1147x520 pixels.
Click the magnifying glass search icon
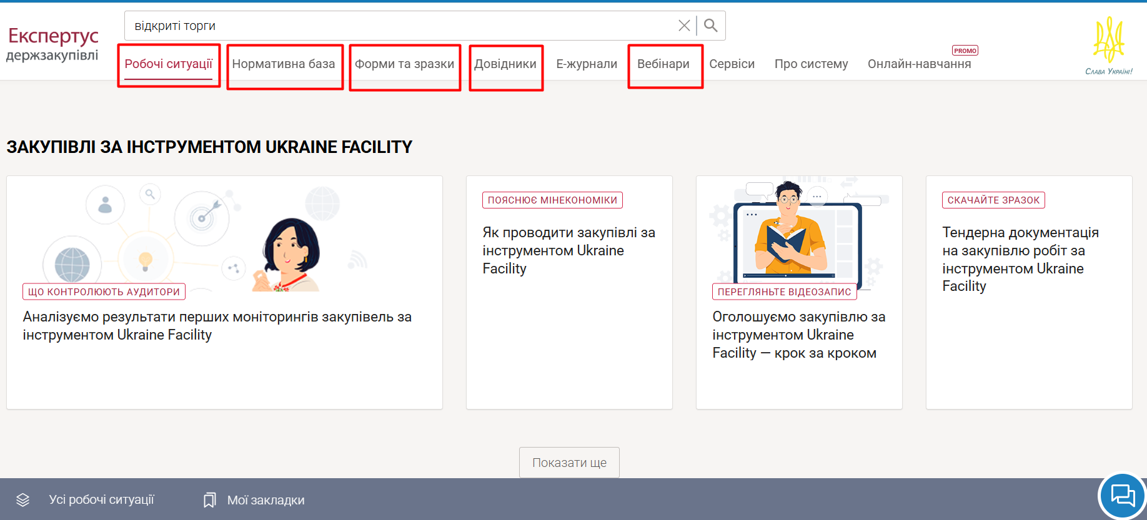tap(710, 26)
